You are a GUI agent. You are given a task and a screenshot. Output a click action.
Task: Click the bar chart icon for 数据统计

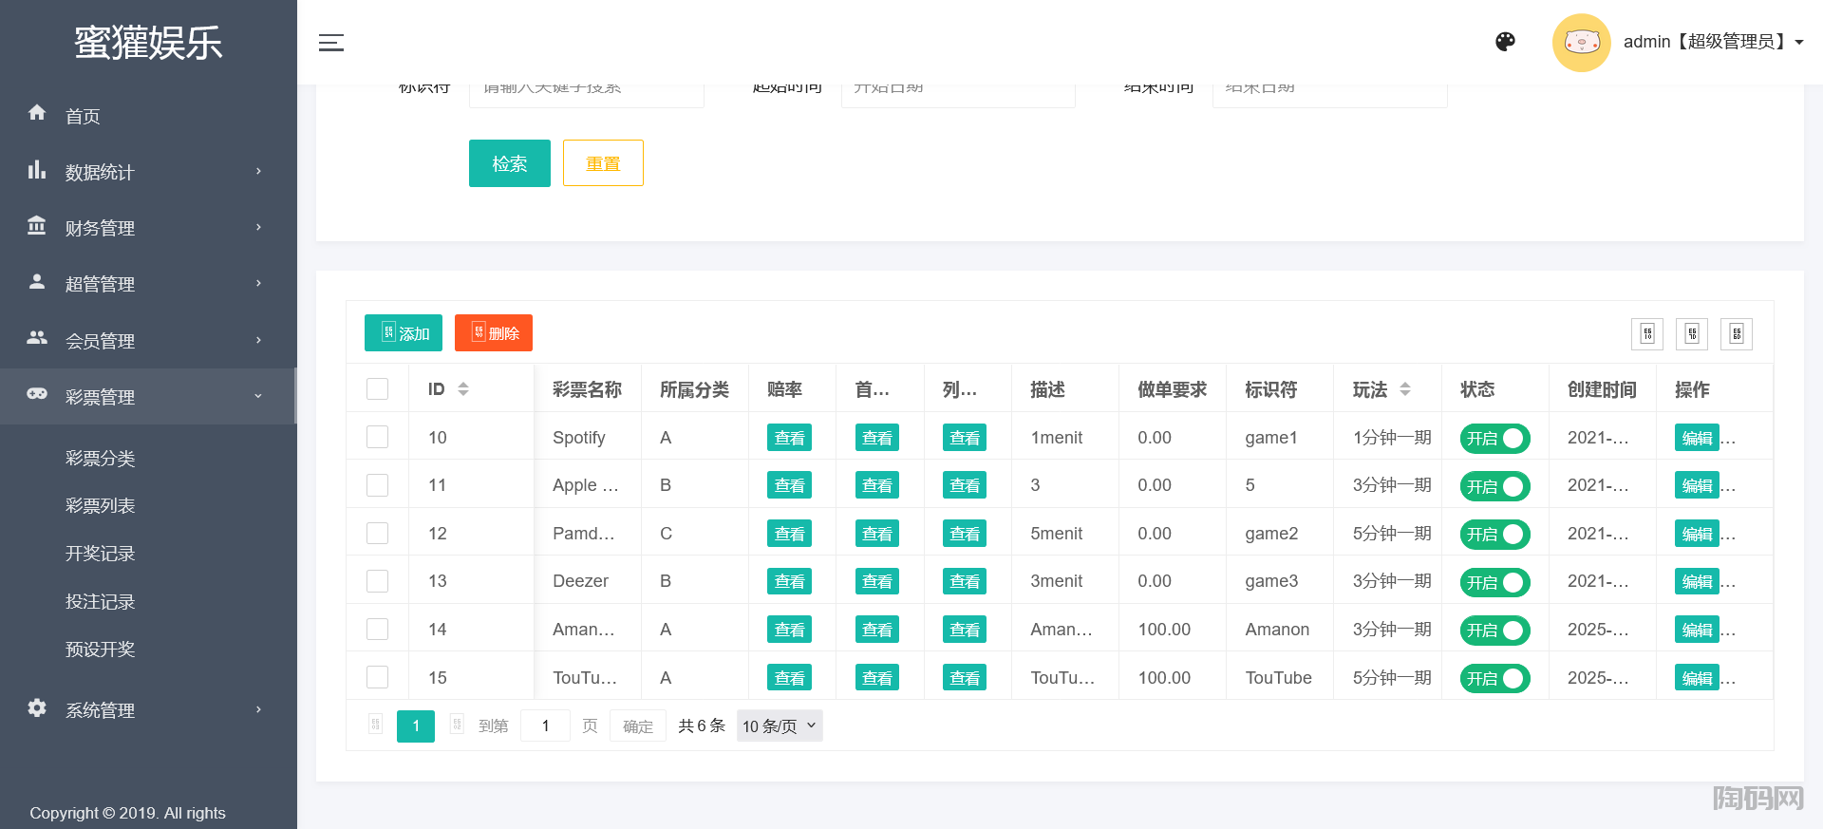point(37,170)
